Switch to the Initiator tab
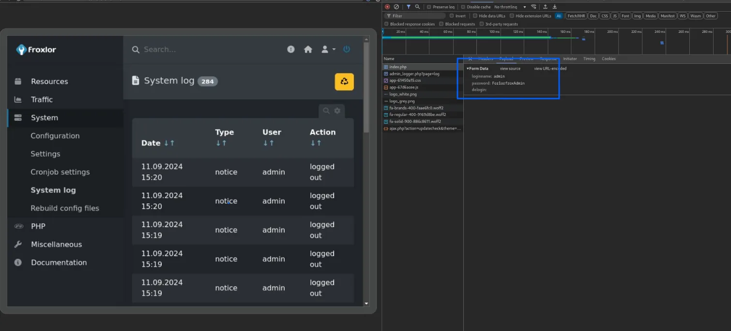 570,59
